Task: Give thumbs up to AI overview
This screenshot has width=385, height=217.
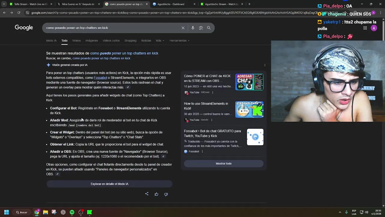Action: (156, 194)
